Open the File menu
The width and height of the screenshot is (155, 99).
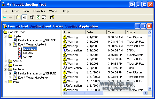coord(5,11)
